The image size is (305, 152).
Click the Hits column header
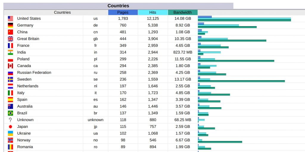(x=153, y=13)
